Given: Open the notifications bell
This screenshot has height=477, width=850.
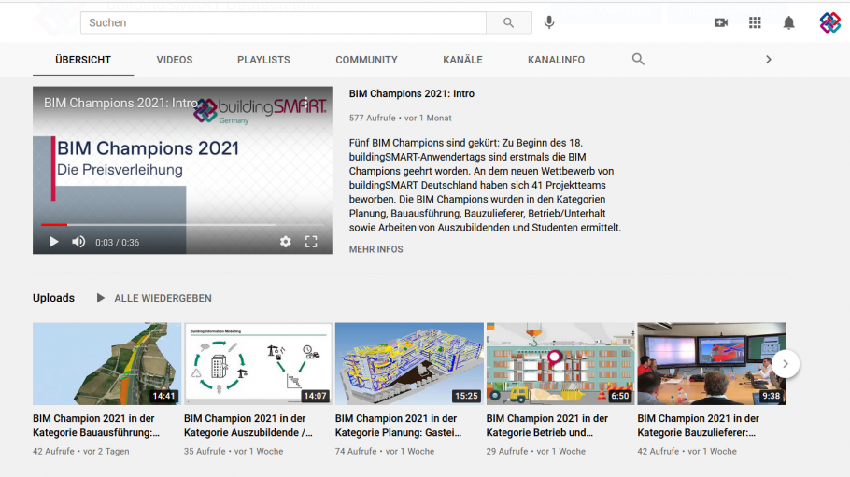Looking at the screenshot, I should 788,22.
